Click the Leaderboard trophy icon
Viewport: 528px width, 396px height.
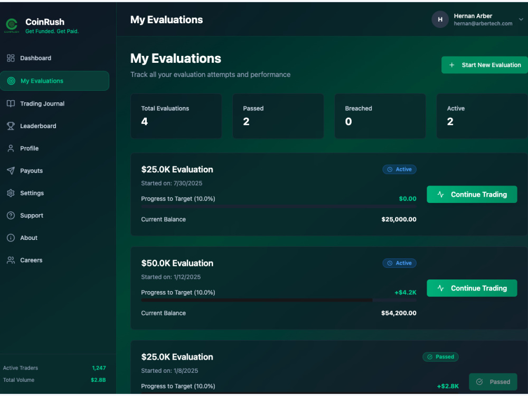[11, 126]
